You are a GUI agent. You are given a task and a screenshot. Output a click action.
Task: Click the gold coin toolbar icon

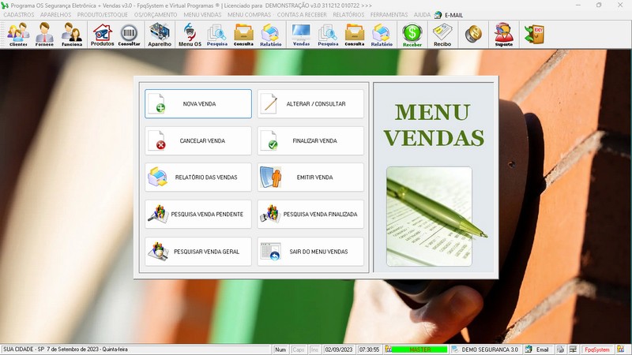click(x=473, y=34)
